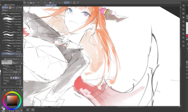
Task: Pick a shade in the color square
Action: (12, 101)
